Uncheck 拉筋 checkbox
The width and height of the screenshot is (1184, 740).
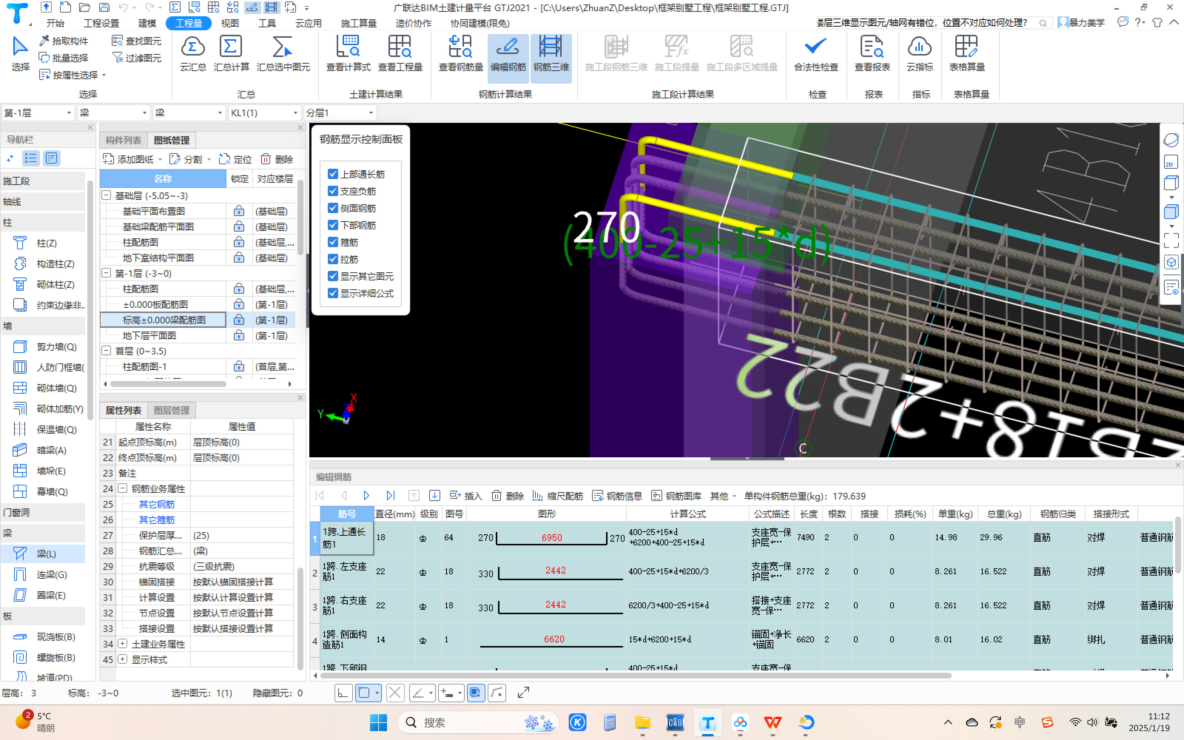point(333,259)
